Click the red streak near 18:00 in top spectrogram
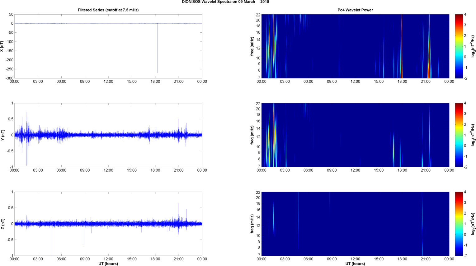476x266 pixels. pos(402,46)
